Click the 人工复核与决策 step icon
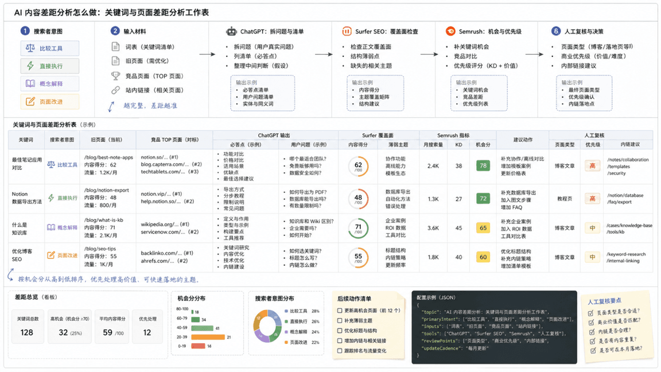The width and height of the screenshot is (661, 372). 556,31
